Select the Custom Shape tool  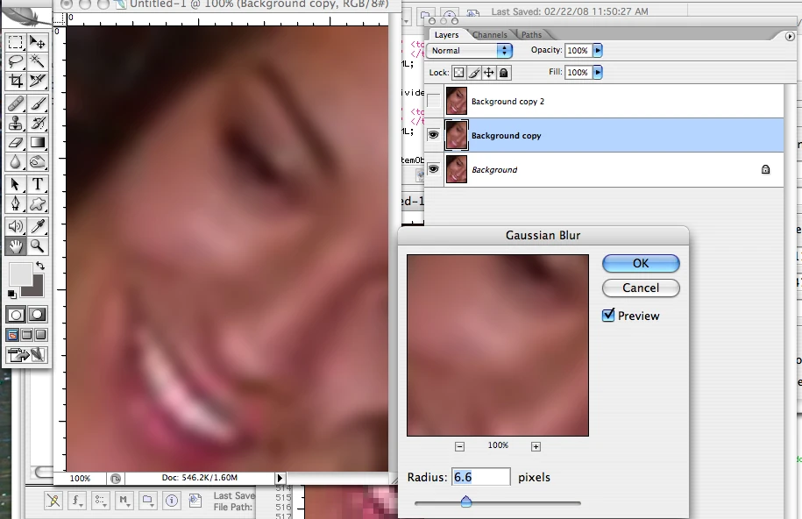pyautogui.click(x=38, y=203)
